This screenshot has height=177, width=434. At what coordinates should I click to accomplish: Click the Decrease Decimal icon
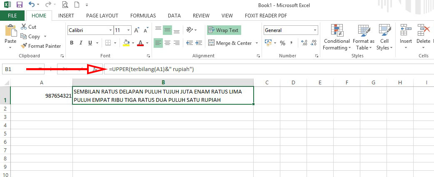point(314,43)
